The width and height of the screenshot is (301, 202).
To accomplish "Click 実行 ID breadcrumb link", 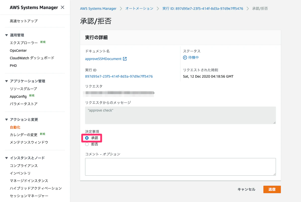I will click(x=203, y=9).
